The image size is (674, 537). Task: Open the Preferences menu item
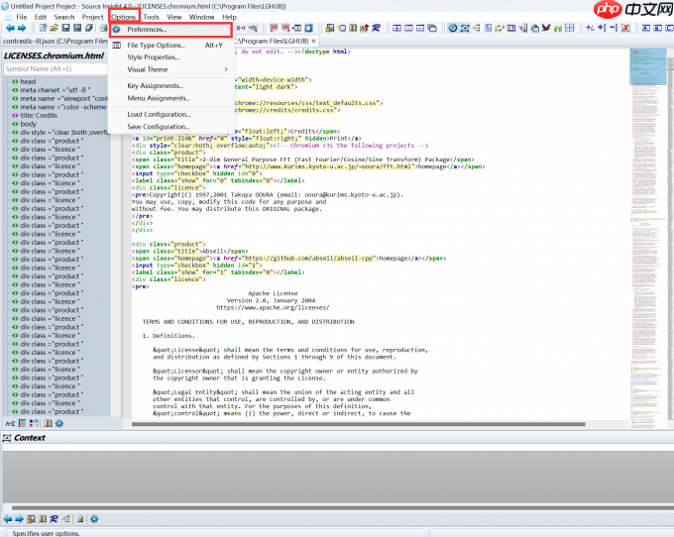pyautogui.click(x=147, y=30)
